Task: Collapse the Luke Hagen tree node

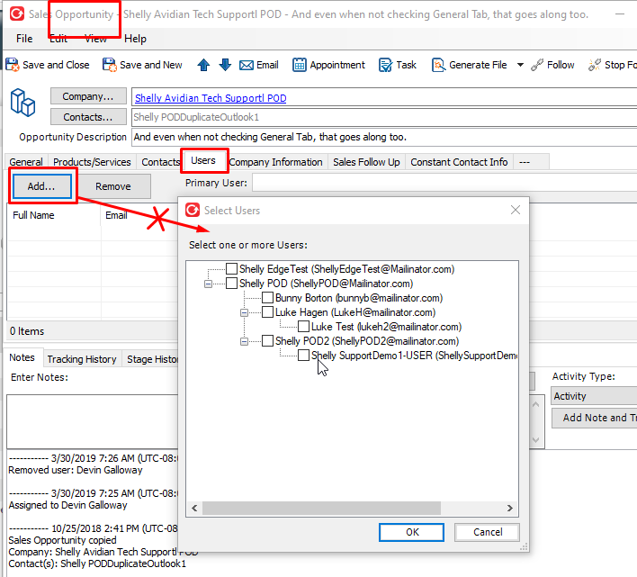Action: coord(244,312)
